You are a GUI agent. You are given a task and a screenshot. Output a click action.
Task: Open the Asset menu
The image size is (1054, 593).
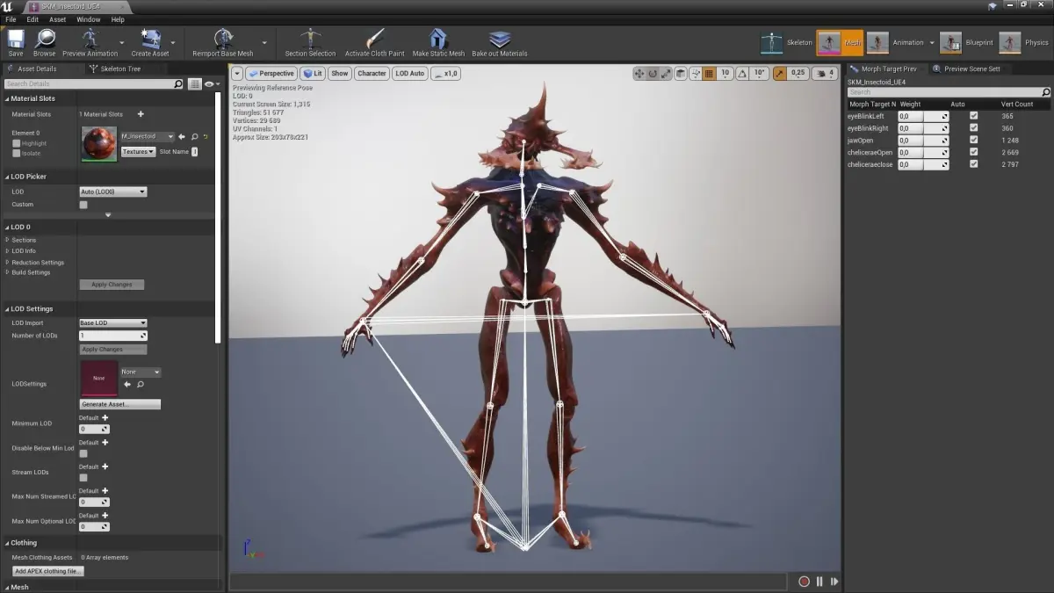[x=58, y=19]
